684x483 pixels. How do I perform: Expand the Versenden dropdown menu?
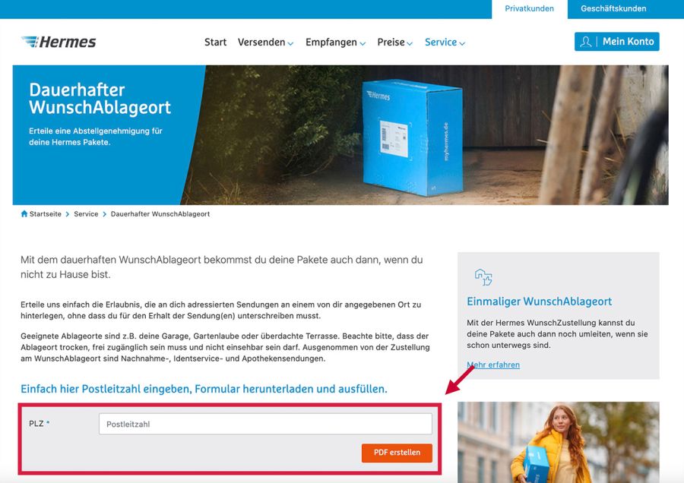coord(265,43)
